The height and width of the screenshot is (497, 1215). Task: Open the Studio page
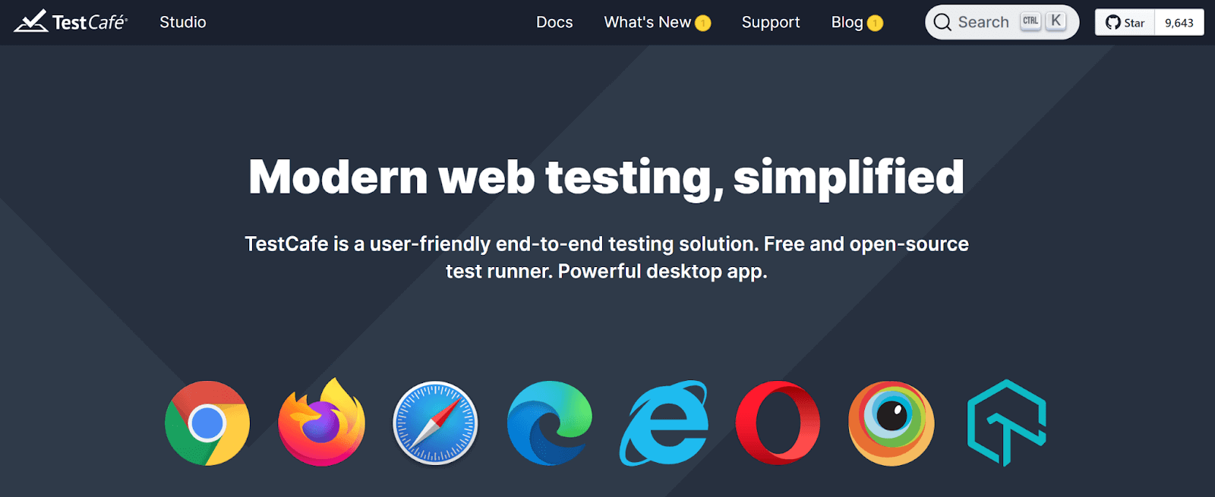pyautogui.click(x=183, y=22)
